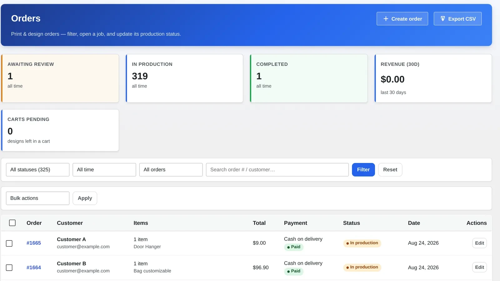Open order link #1664
Screen dimensions: 500x281
[34, 268]
